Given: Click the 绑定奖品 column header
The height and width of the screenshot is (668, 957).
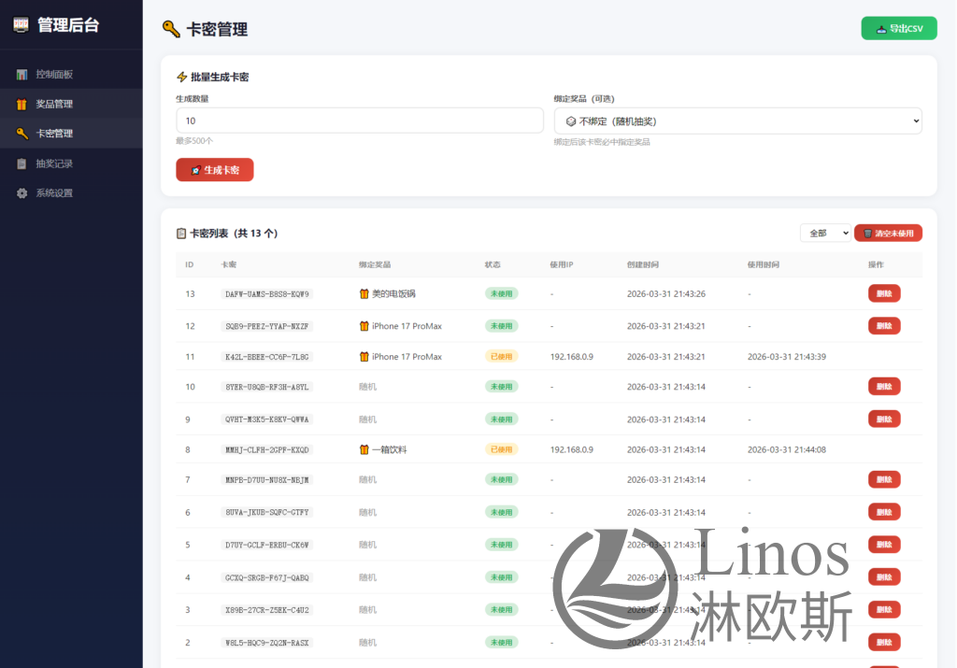Looking at the screenshot, I should (375, 264).
